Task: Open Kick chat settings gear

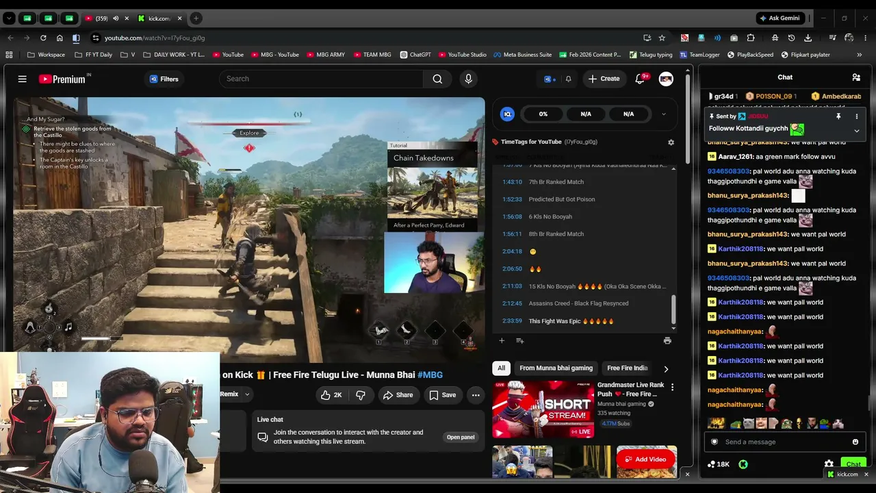Action: click(x=829, y=464)
